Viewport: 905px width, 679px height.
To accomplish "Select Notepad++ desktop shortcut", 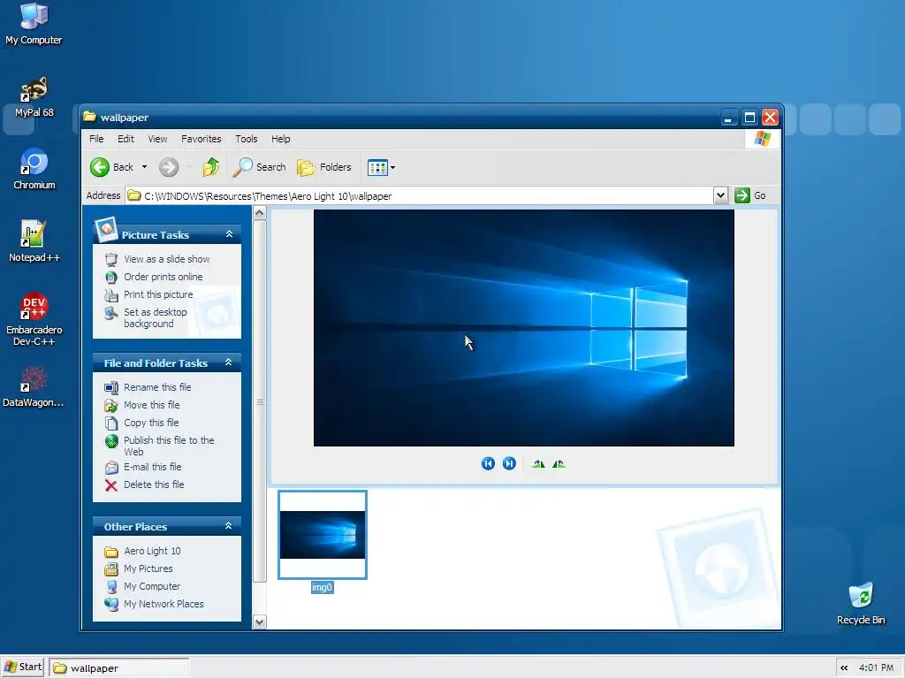I will pyautogui.click(x=34, y=241).
